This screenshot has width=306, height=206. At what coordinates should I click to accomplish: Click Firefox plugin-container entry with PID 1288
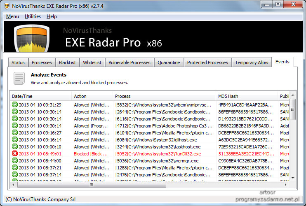[x=164, y=168]
